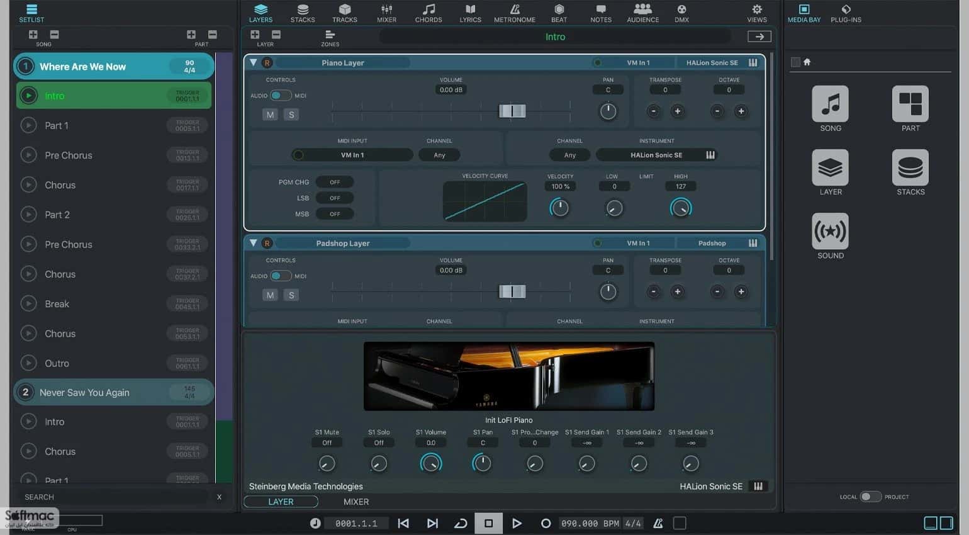Screen dimensions: 969x535
Task: Open the Views settings gear
Action: 757,13
